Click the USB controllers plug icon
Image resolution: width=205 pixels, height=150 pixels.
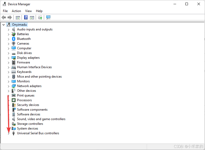click(x=13, y=133)
